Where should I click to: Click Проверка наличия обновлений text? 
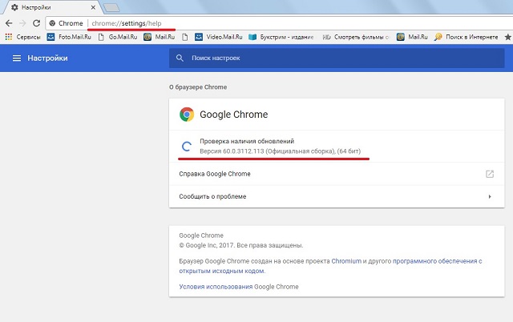pyautogui.click(x=247, y=141)
